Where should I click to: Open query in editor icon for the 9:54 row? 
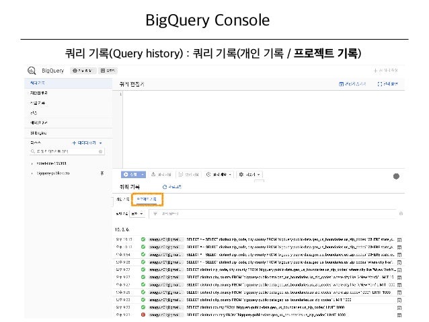tap(399, 255)
